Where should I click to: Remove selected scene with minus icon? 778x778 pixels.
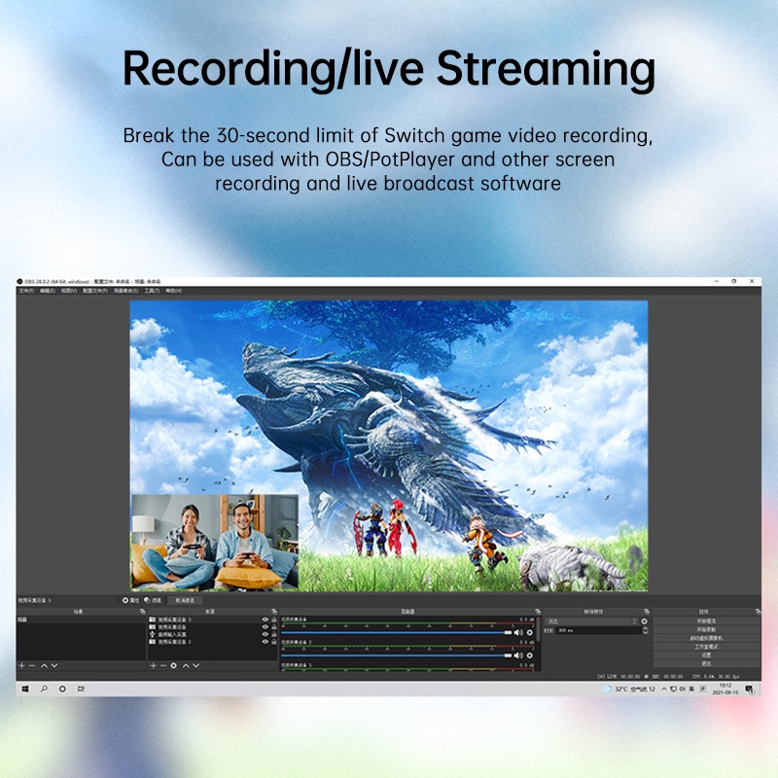pos(32,665)
